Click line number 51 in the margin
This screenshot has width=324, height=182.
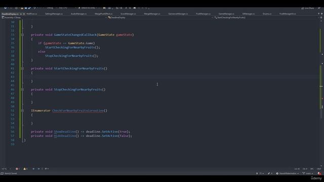tap(12, 110)
